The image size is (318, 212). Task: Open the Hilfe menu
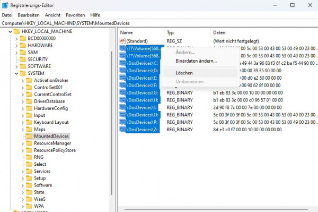[x=95, y=15]
